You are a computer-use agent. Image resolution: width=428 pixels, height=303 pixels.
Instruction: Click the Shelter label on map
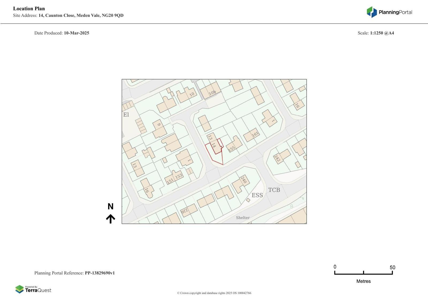[243, 218]
